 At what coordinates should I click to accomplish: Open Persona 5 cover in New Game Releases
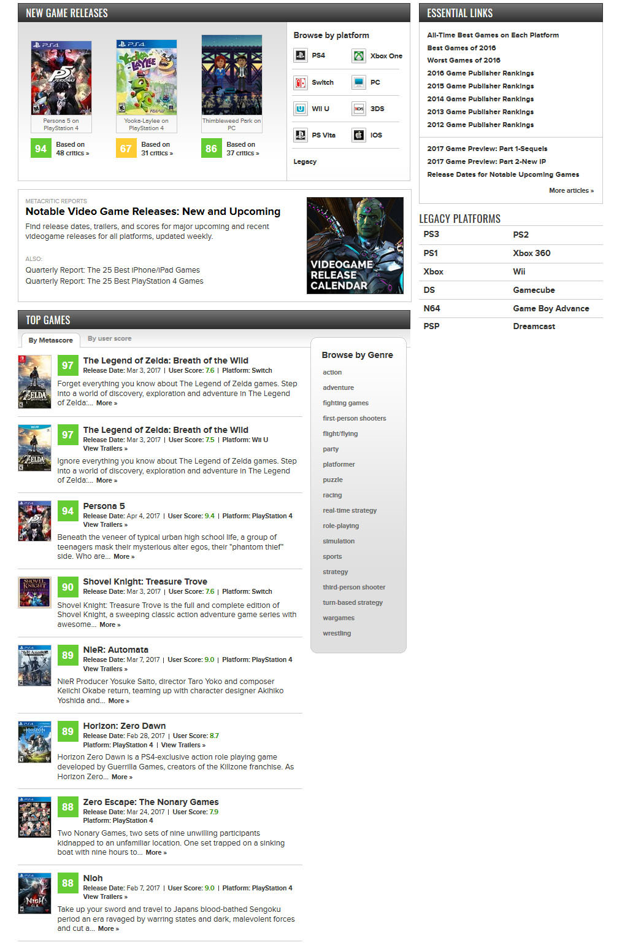61,78
